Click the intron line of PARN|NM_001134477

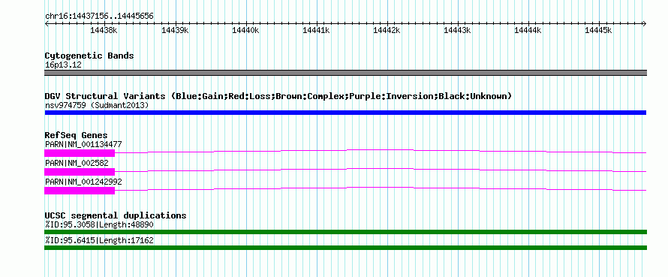click(x=381, y=151)
